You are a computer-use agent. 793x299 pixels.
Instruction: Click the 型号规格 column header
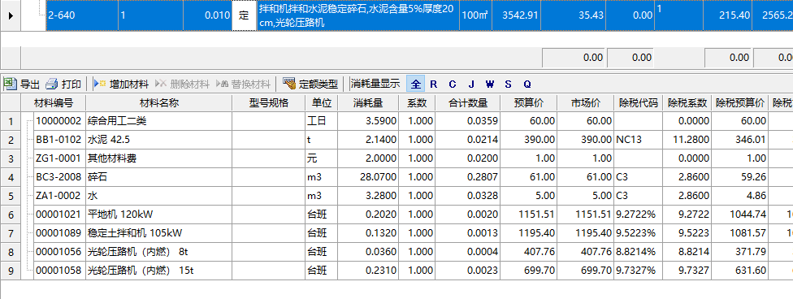[269, 103]
